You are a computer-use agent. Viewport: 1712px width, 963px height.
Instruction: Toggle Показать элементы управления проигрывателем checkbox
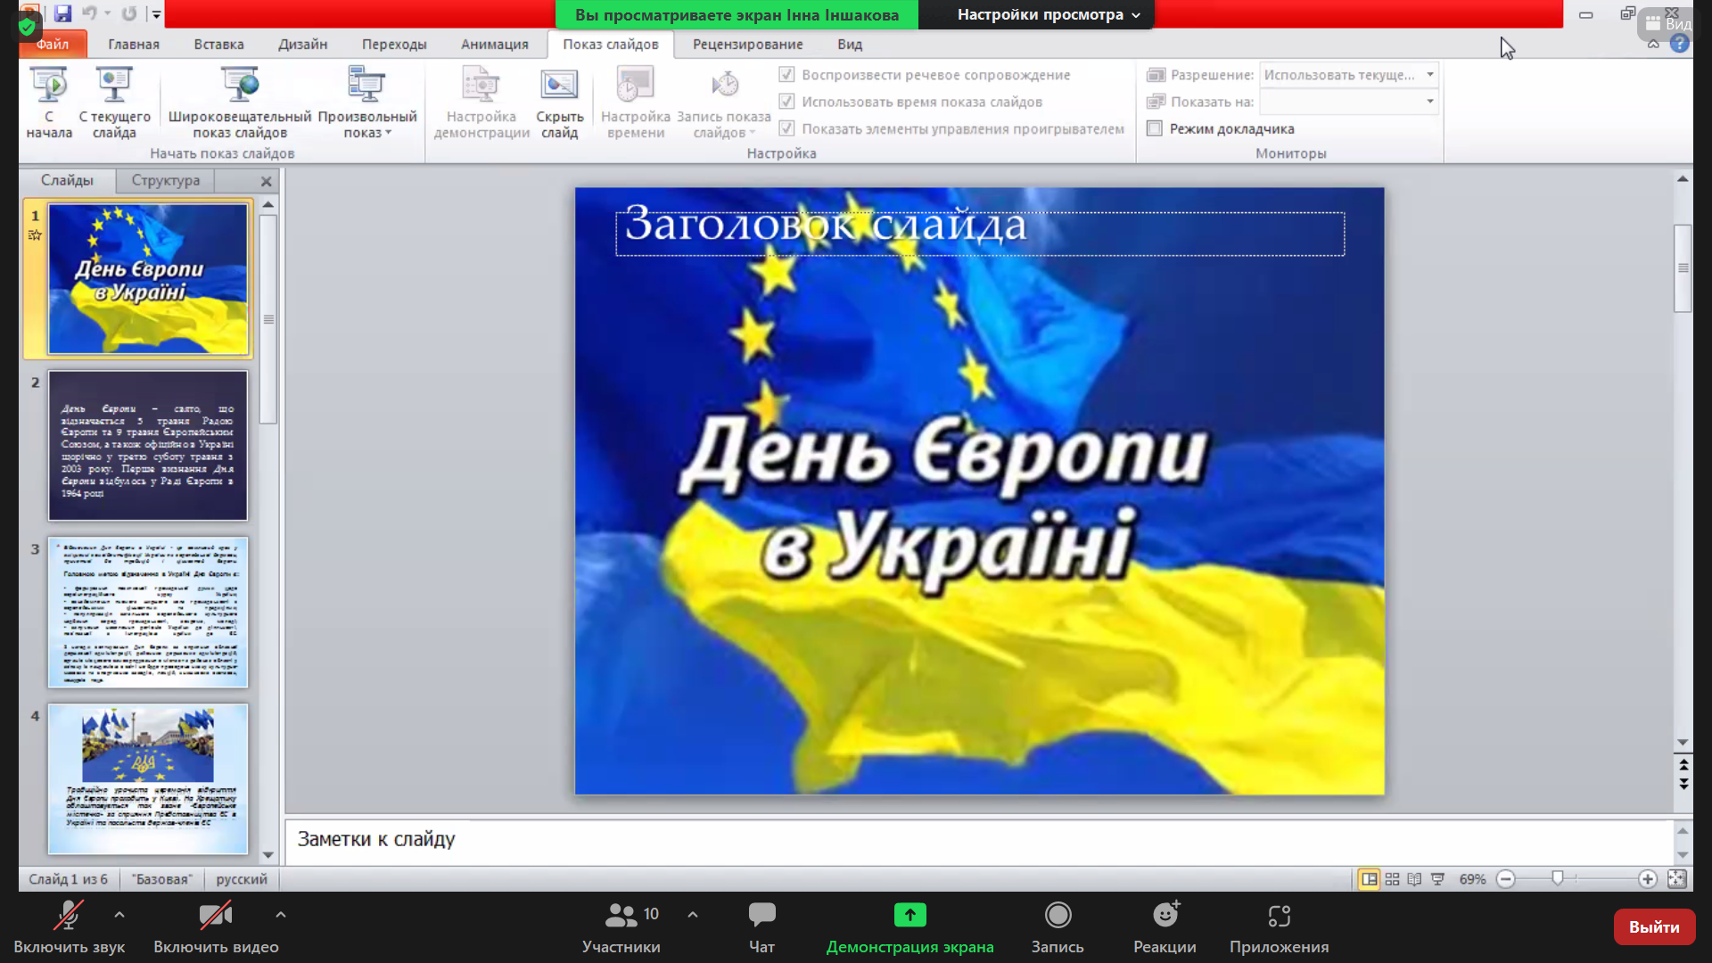(786, 128)
